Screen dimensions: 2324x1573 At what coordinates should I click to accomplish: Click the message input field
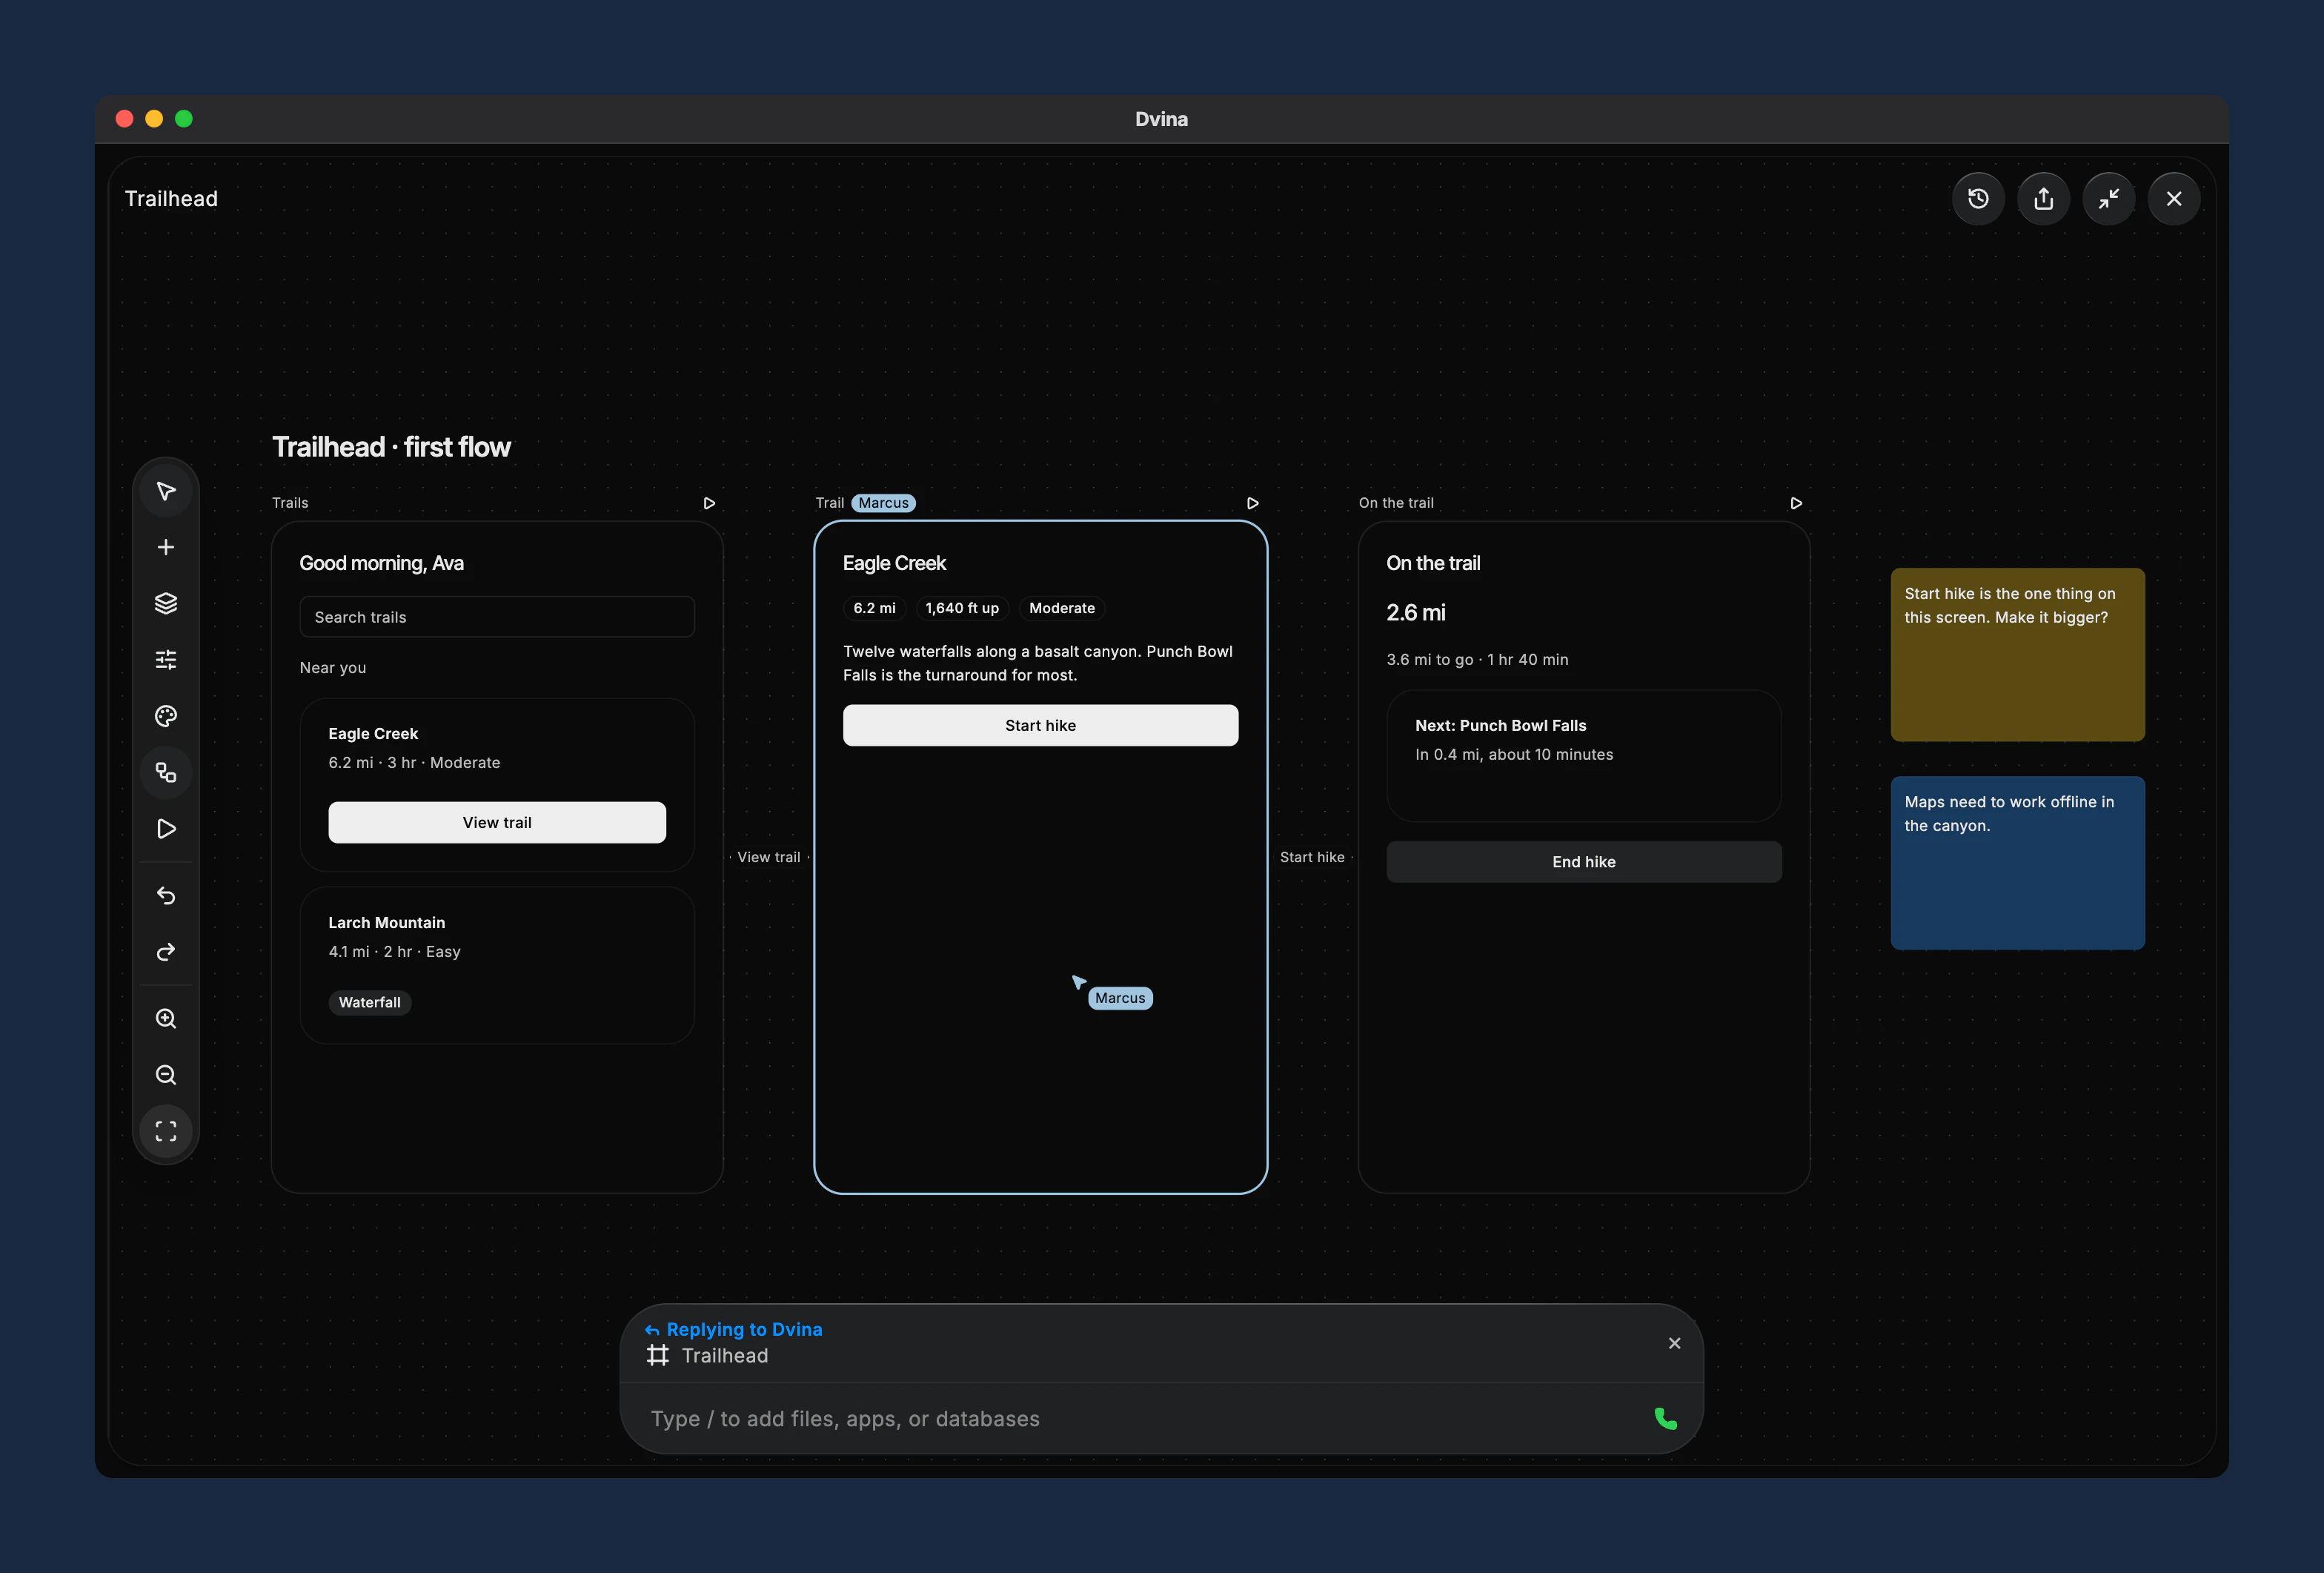tap(1140, 1419)
